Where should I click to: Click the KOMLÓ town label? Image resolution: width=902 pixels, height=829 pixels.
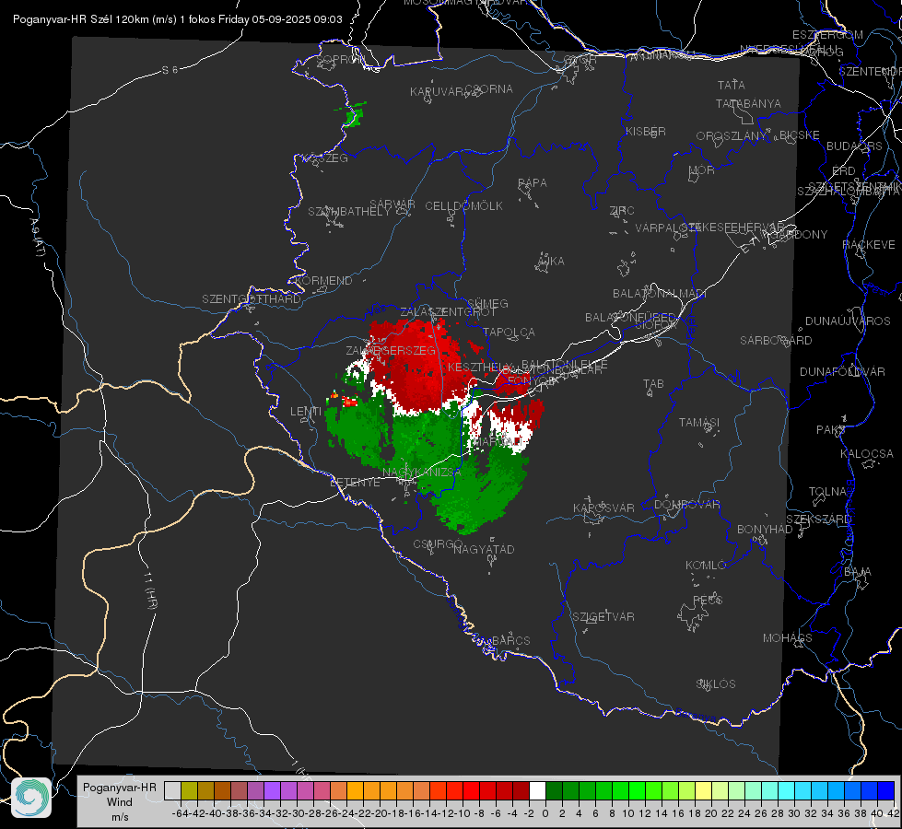point(706,566)
